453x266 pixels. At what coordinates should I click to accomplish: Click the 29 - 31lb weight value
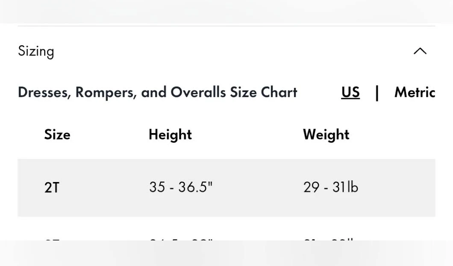(x=330, y=187)
